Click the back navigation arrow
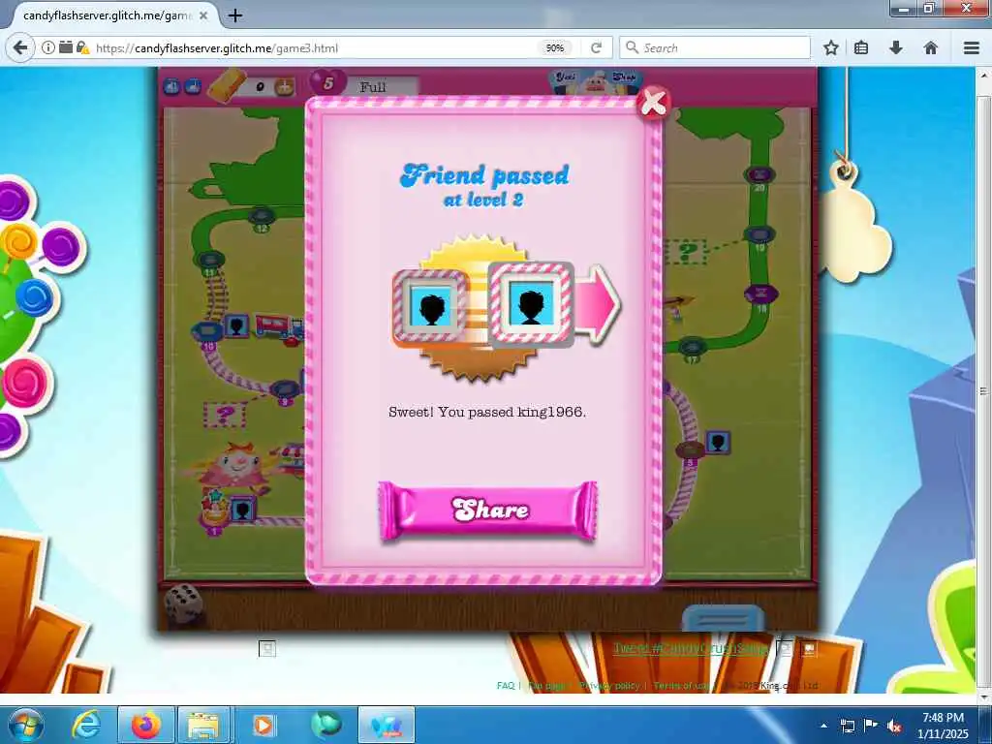This screenshot has width=992, height=744. 20,47
